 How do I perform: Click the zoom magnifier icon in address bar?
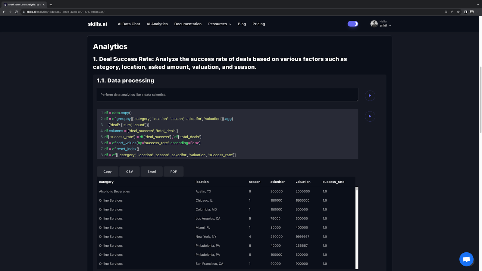click(446, 12)
